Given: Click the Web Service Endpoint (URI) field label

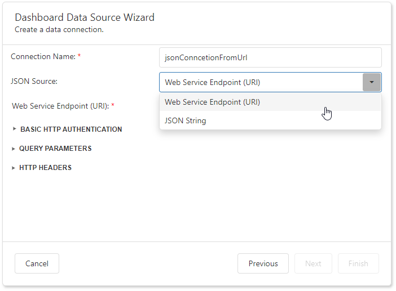Looking at the screenshot, I should (x=60, y=106).
